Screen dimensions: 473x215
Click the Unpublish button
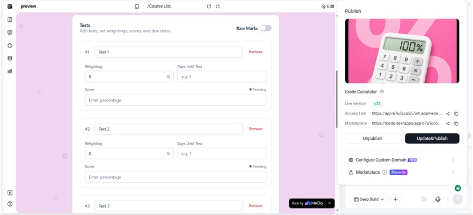(372, 139)
